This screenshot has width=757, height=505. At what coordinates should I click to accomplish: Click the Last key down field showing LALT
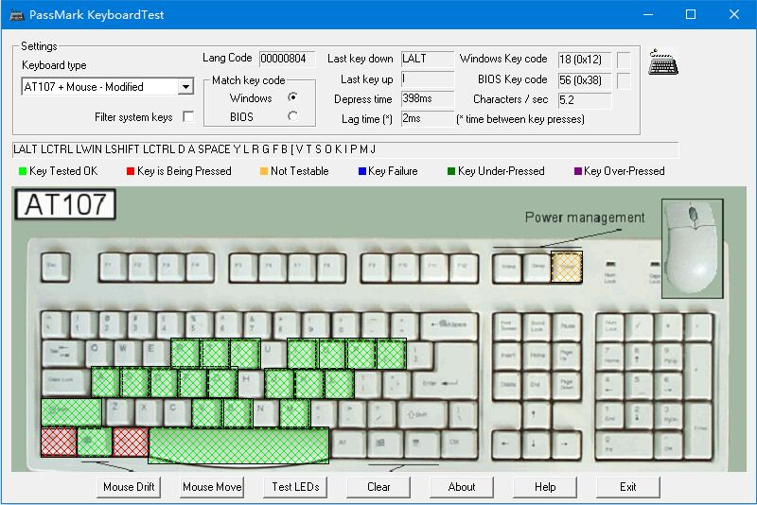(428, 59)
